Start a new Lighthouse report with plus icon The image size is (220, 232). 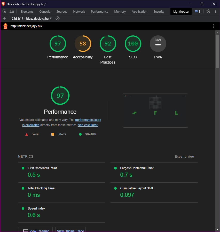tap(4, 18)
